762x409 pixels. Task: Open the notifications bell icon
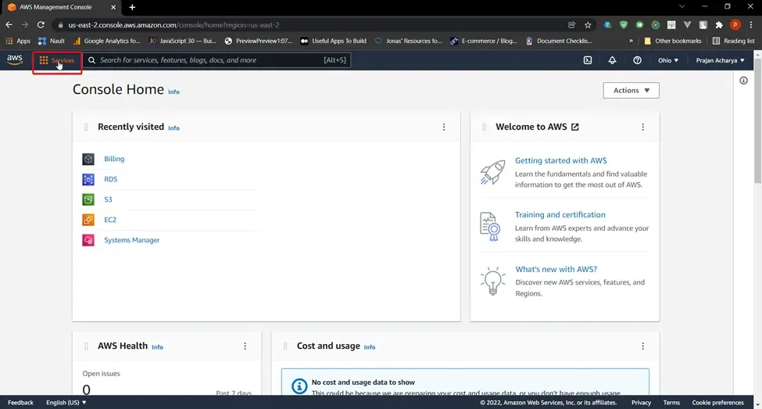(612, 60)
